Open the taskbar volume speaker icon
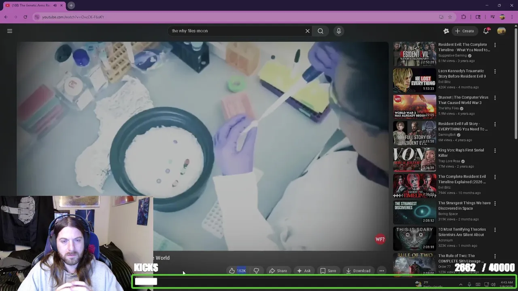 coord(493,285)
